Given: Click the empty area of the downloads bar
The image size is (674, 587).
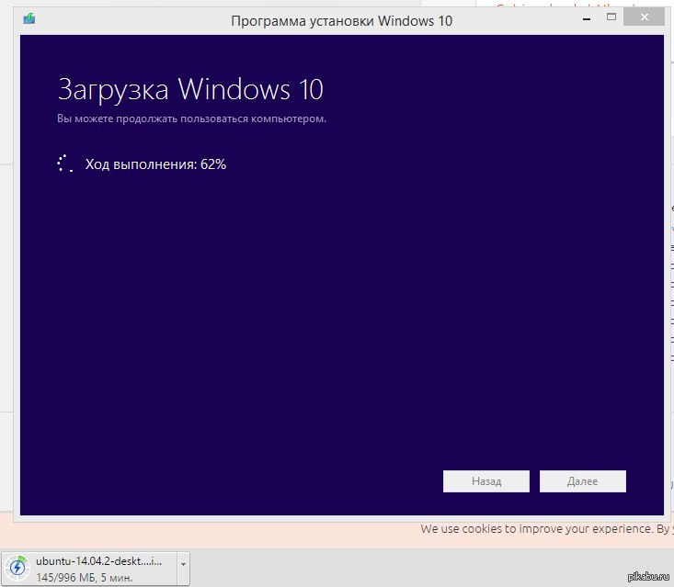Looking at the screenshot, I should (x=414, y=566).
